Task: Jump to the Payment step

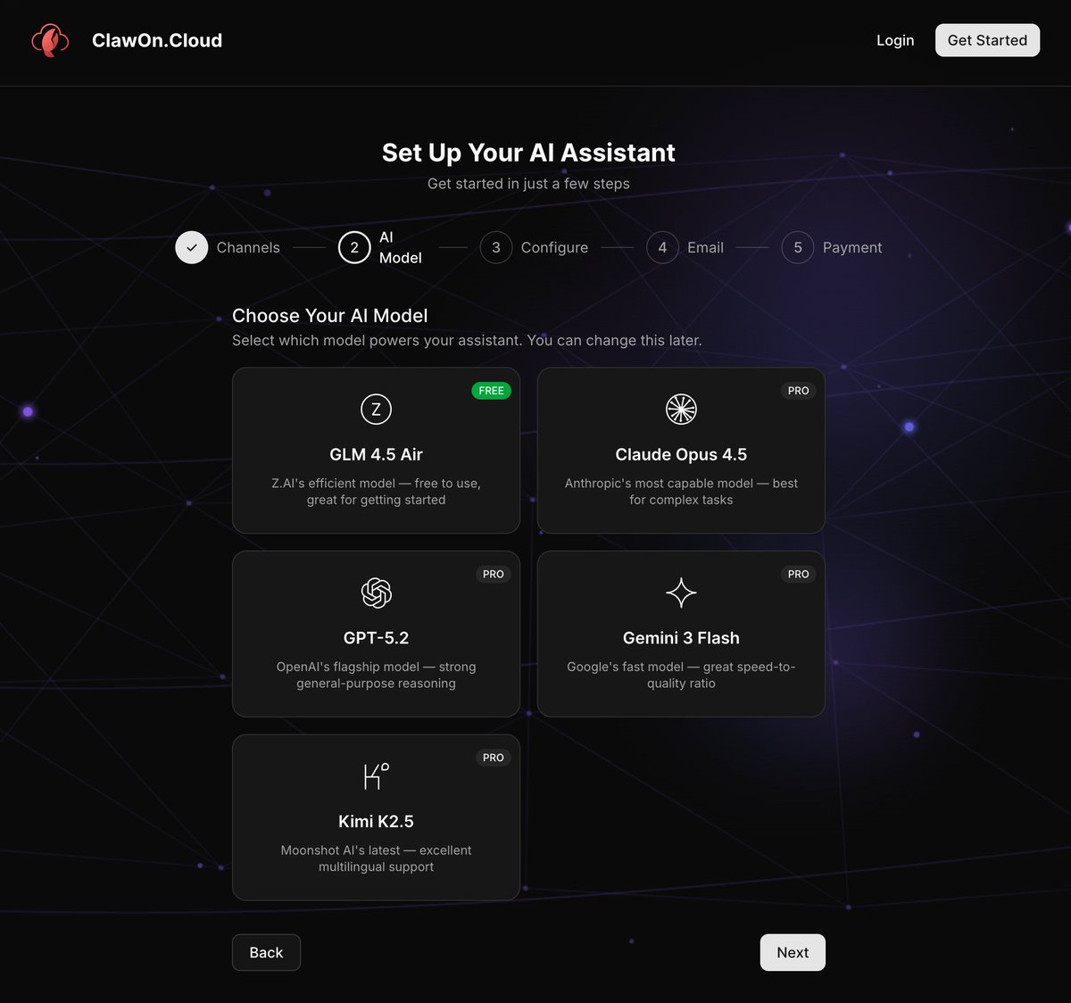Action: coord(797,247)
